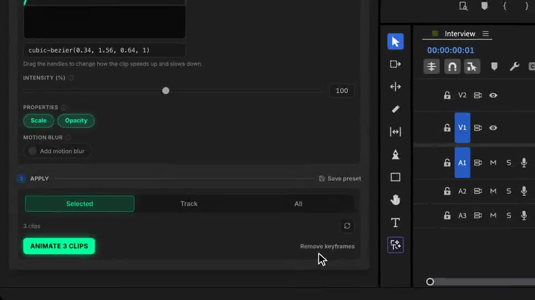Toggle V1 track targeting
The image size is (535, 300).
pos(463,128)
